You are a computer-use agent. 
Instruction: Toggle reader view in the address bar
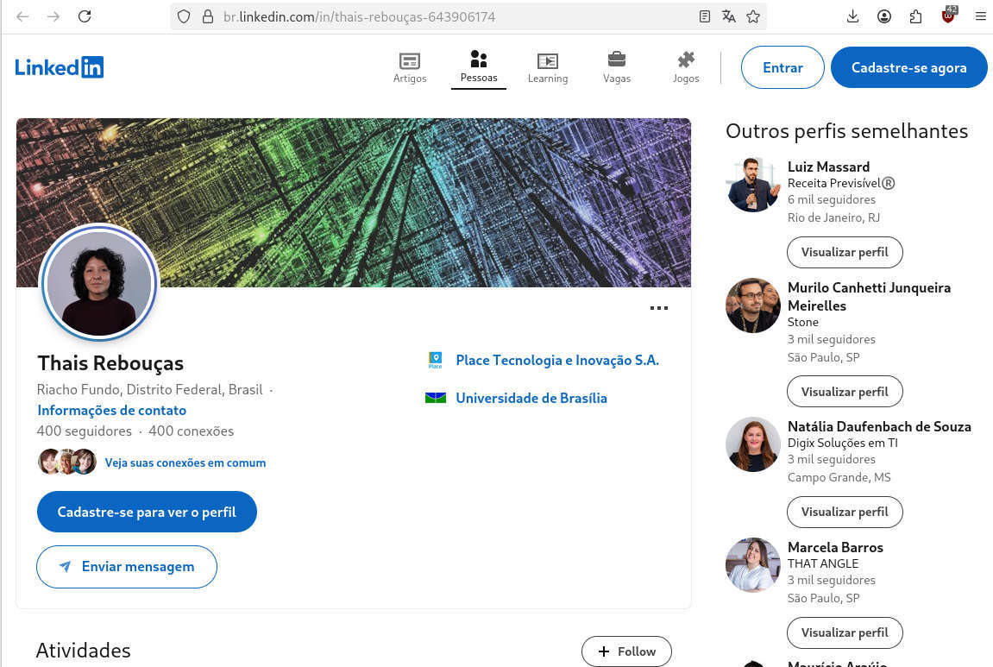[704, 16]
